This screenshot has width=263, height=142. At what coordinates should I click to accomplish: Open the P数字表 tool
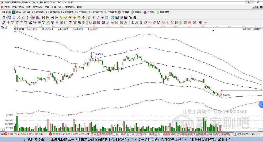(x=68, y=12)
